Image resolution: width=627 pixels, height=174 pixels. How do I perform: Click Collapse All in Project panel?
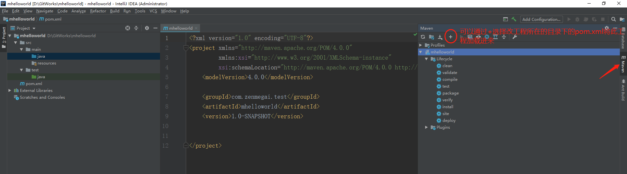(x=136, y=28)
